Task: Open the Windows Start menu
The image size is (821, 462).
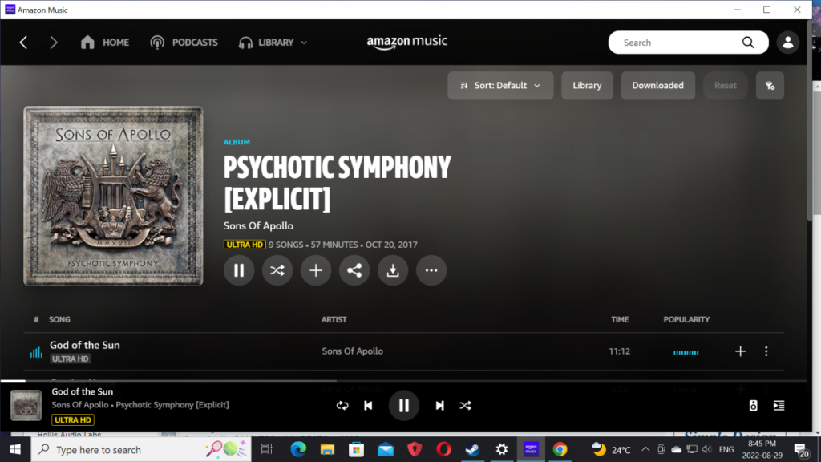Action: click(x=15, y=449)
